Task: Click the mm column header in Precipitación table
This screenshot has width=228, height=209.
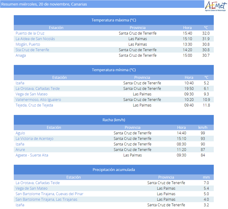Action: [206, 177]
